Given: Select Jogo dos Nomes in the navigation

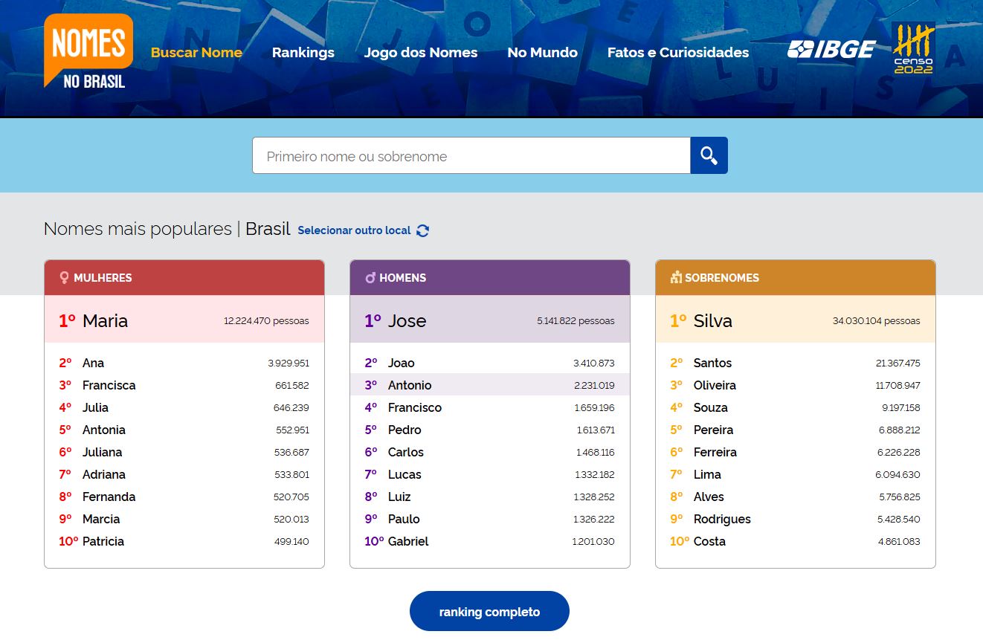Looking at the screenshot, I should (421, 52).
